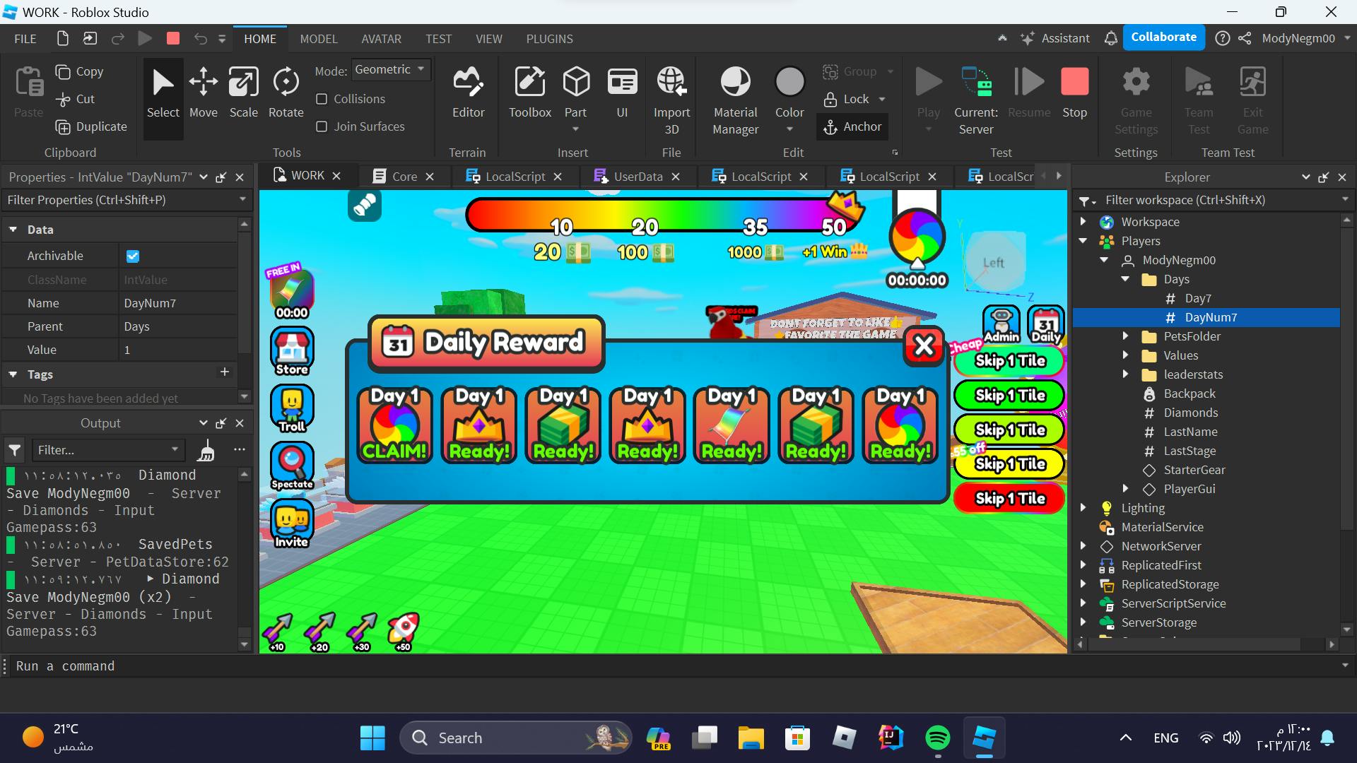Select the Rotate tool
Screen dimensions: 1357x763
[x=286, y=93]
